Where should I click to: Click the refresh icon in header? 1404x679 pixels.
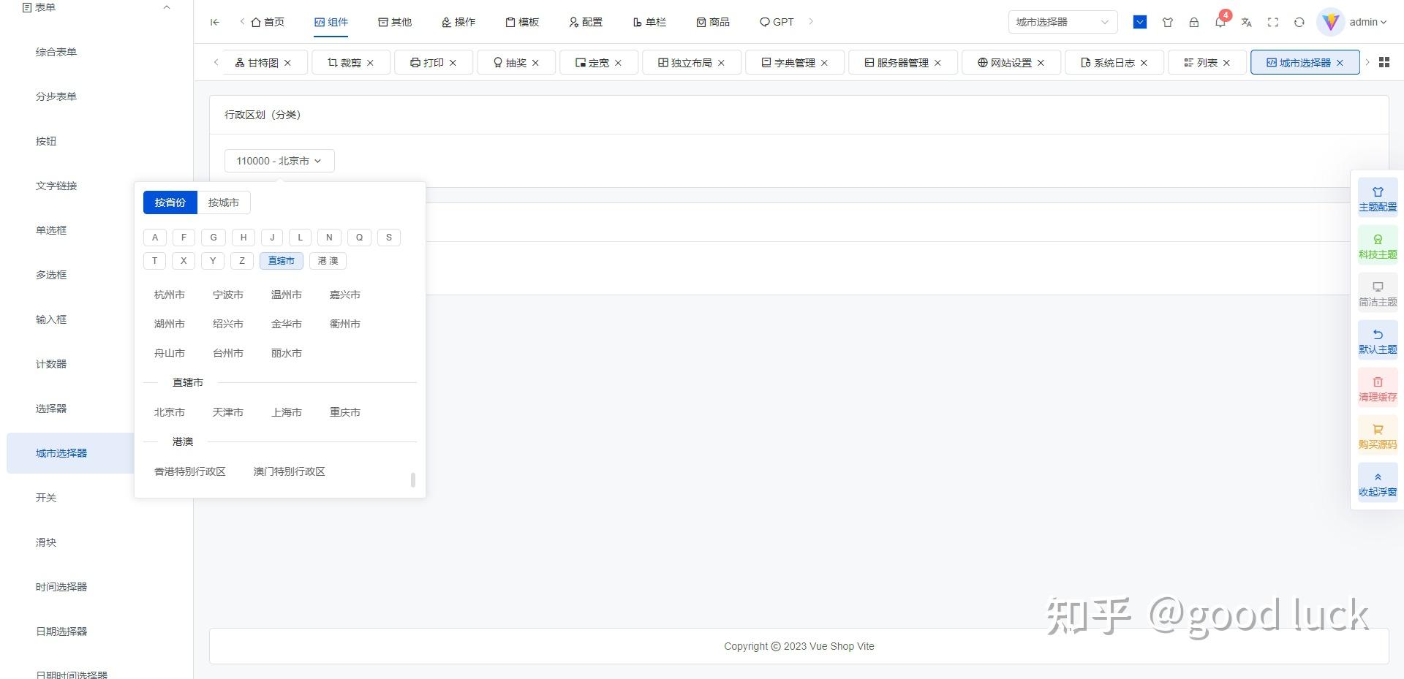pyautogui.click(x=1299, y=22)
